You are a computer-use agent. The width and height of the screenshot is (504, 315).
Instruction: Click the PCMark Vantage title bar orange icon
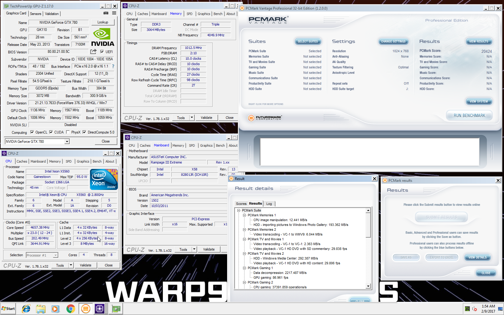[x=242, y=8]
